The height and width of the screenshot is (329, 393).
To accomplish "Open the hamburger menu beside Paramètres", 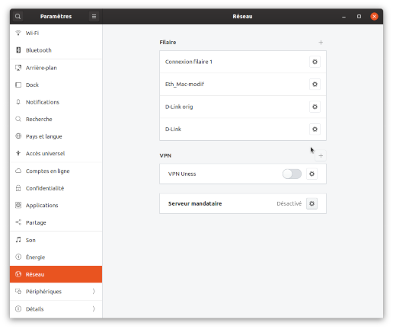I will [x=94, y=17].
